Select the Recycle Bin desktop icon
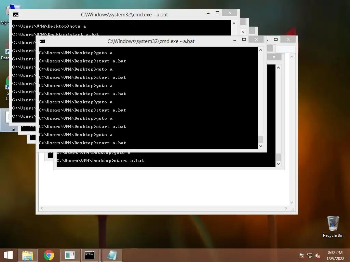This screenshot has width=350, height=262. [333, 227]
